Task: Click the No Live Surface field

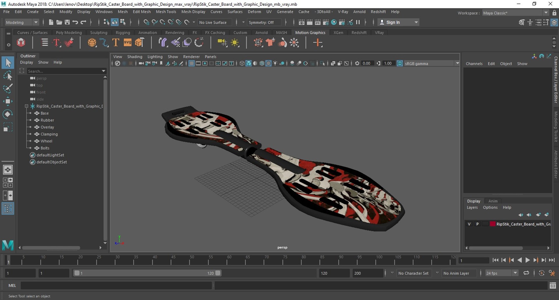Action: 215,22
